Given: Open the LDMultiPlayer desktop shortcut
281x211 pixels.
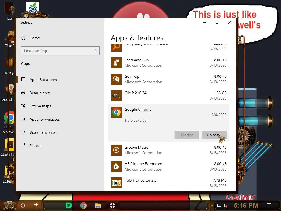Looking at the screenshot, I should [x=9, y=145].
